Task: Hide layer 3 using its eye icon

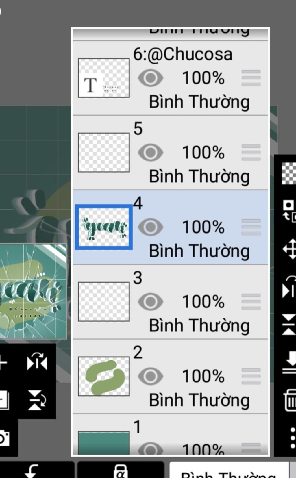Action: [x=150, y=301]
